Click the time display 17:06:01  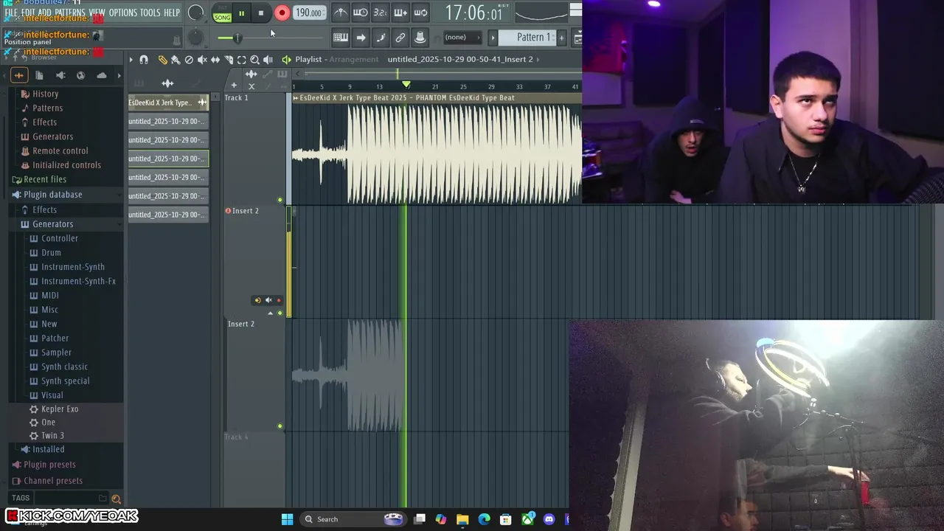click(x=474, y=13)
